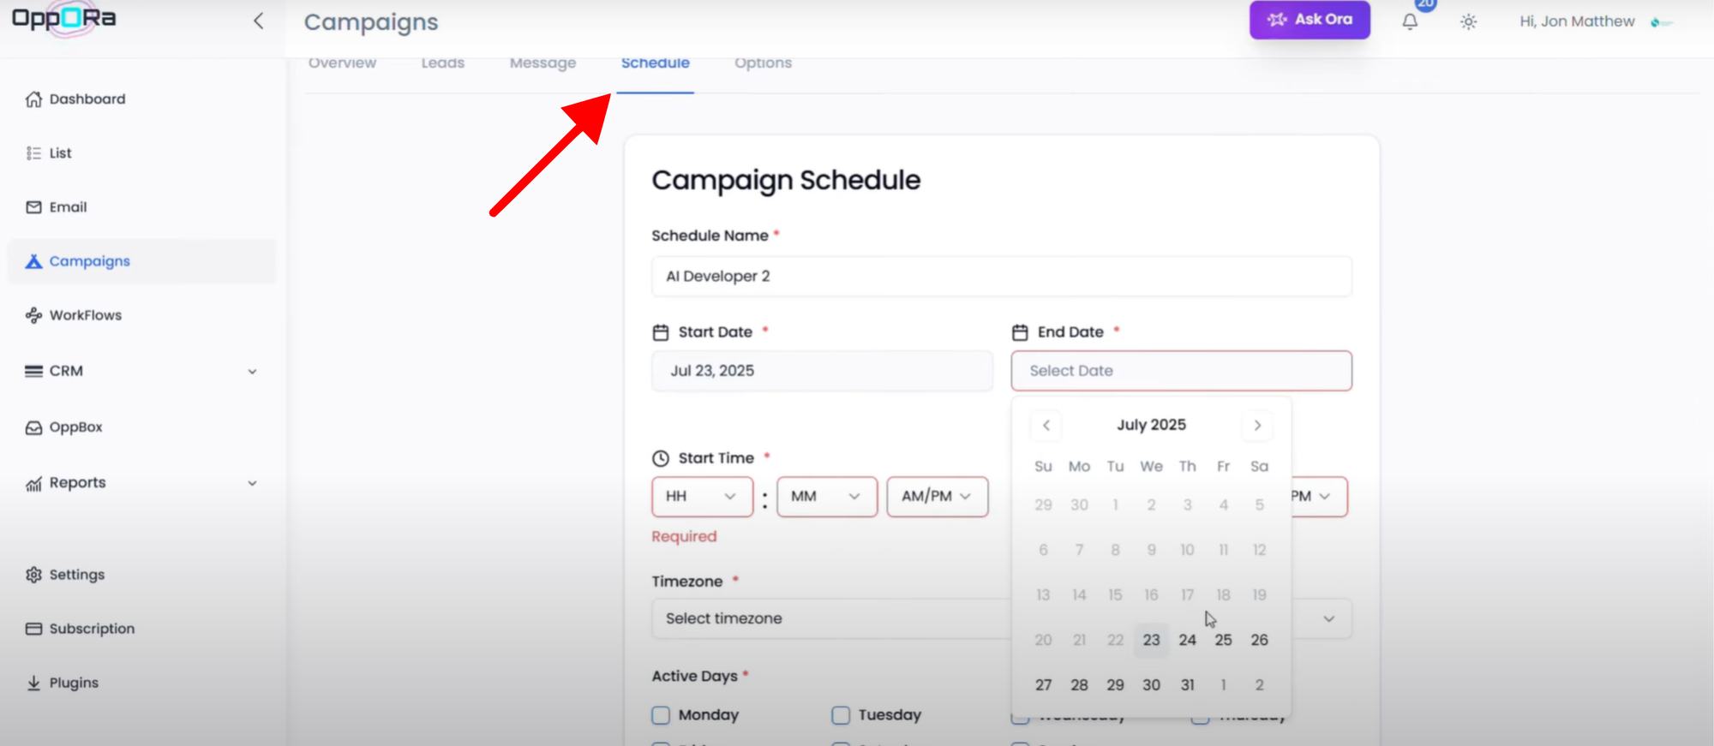This screenshot has height=746, width=1714.
Task: Open Dashboard from the sidebar
Action: tap(87, 99)
